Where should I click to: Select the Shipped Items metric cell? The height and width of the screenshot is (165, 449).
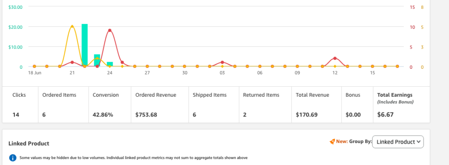(214, 105)
